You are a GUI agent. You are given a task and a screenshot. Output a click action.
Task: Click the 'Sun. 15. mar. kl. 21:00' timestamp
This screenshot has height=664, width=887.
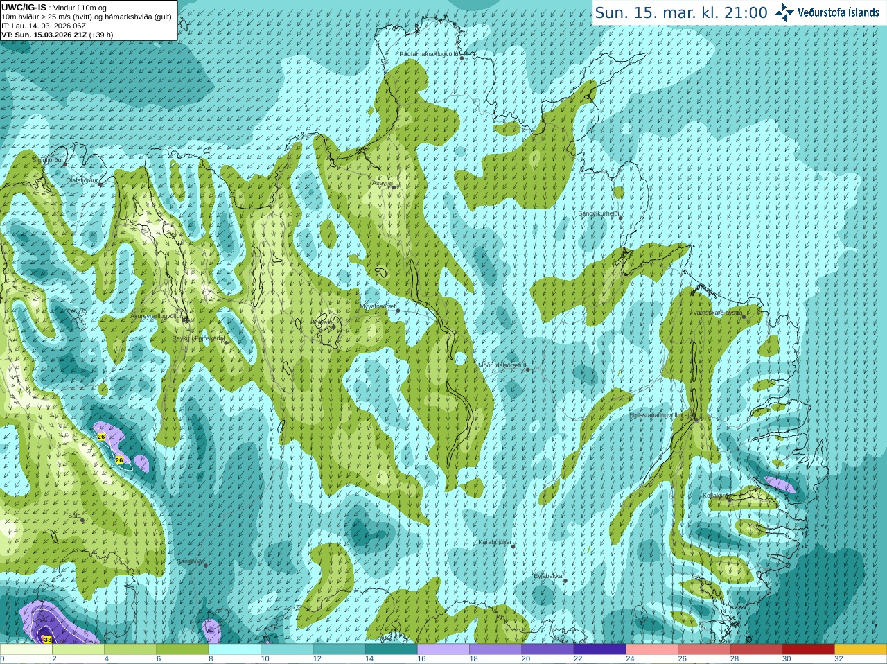pos(681,12)
